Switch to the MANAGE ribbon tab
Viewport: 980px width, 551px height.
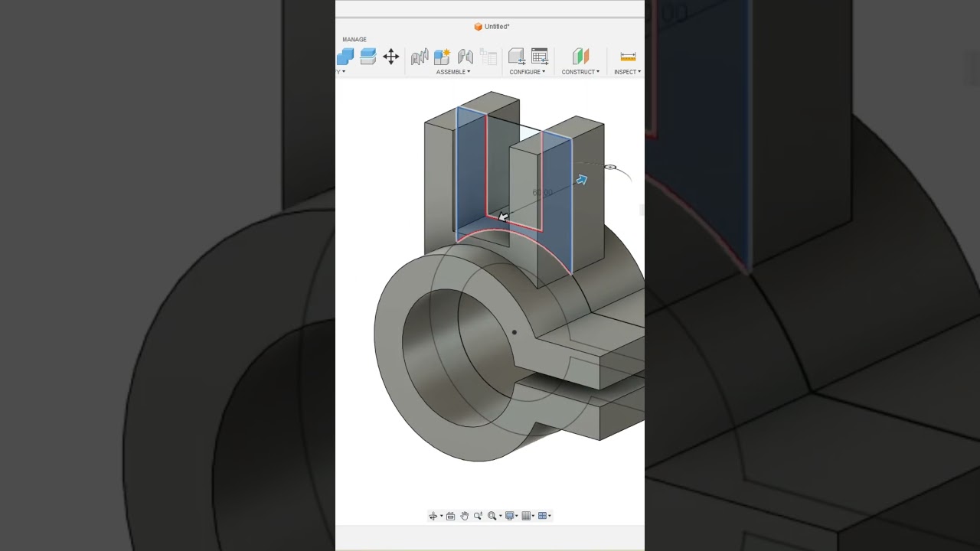[x=354, y=39]
